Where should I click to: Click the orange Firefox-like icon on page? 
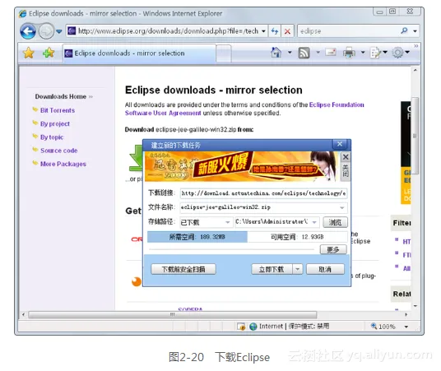137,281
